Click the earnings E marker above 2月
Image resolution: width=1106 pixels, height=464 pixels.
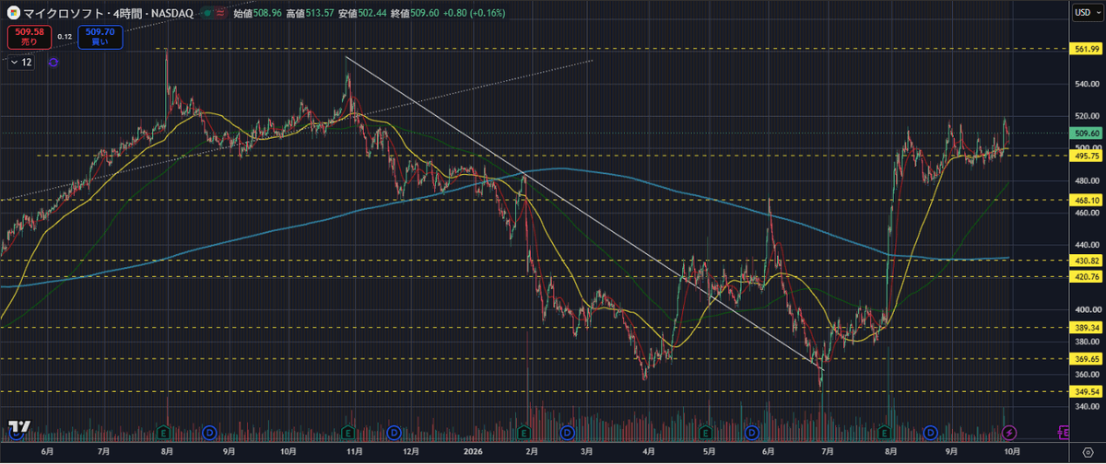click(x=524, y=431)
